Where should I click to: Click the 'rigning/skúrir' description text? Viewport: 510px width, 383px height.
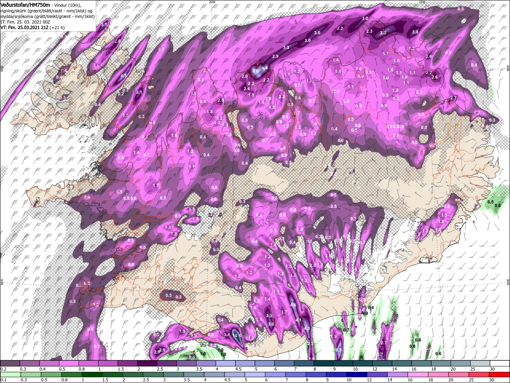[14, 11]
